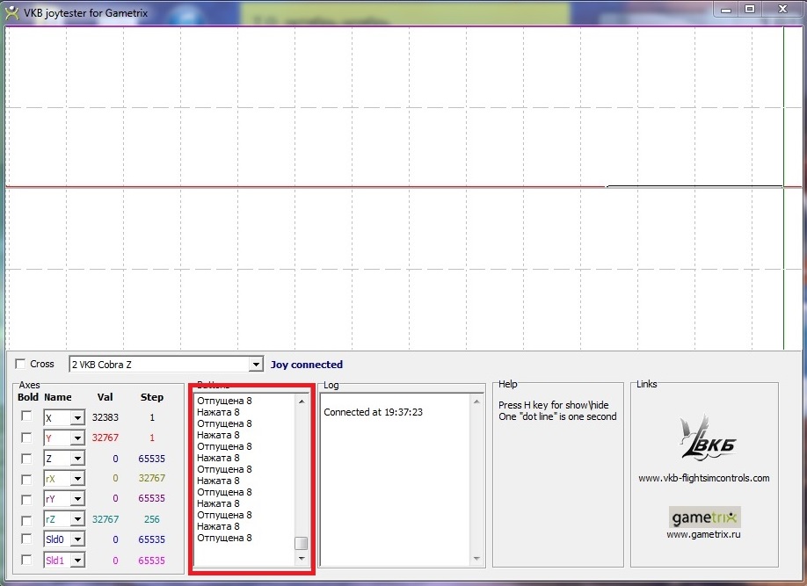This screenshot has height=586, width=807.
Task: Check Bold checkbox for rZ axis
Action: coord(26,518)
